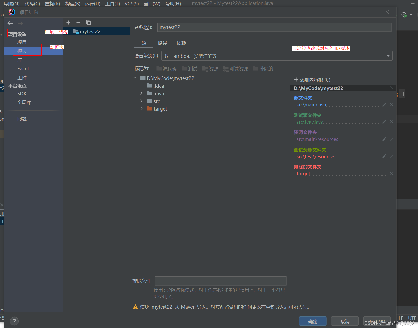Edit src\main\resources properties pencil
Screen dimensions: 418x328
[x=384, y=139]
